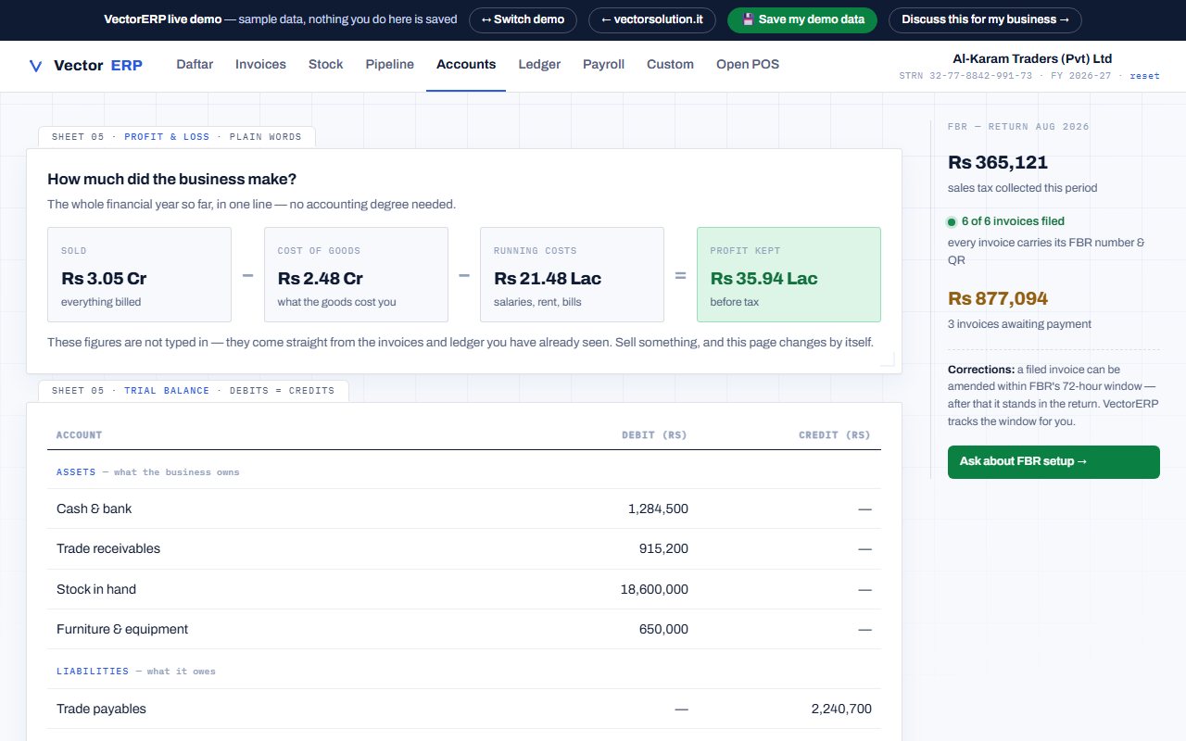Click the 1,284,500 debit value
The height and width of the screenshot is (741, 1186).
[658, 509]
